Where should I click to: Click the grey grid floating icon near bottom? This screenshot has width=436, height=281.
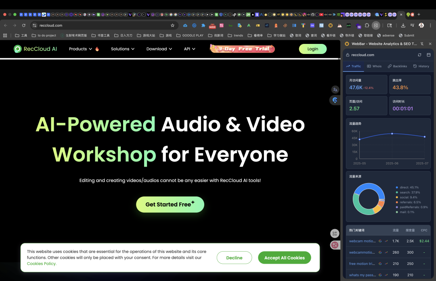[335, 233]
